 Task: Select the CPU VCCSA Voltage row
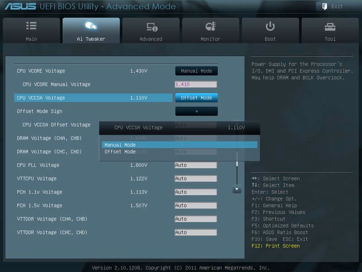click(93, 98)
